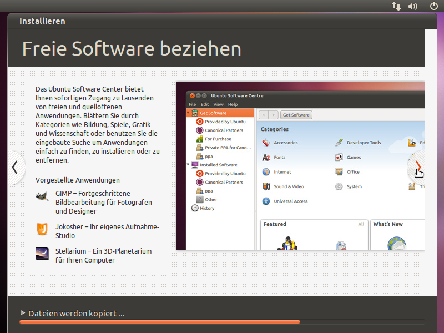Click the back navigation arrow in Software Centre

point(264,115)
